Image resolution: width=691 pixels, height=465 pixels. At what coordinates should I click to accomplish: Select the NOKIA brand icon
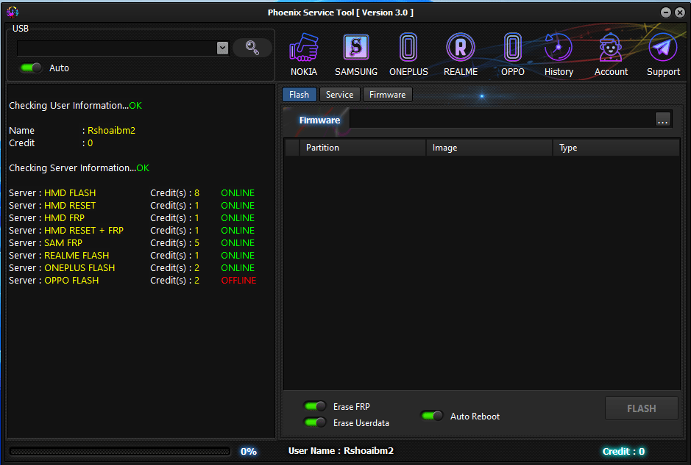(x=304, y=51)
